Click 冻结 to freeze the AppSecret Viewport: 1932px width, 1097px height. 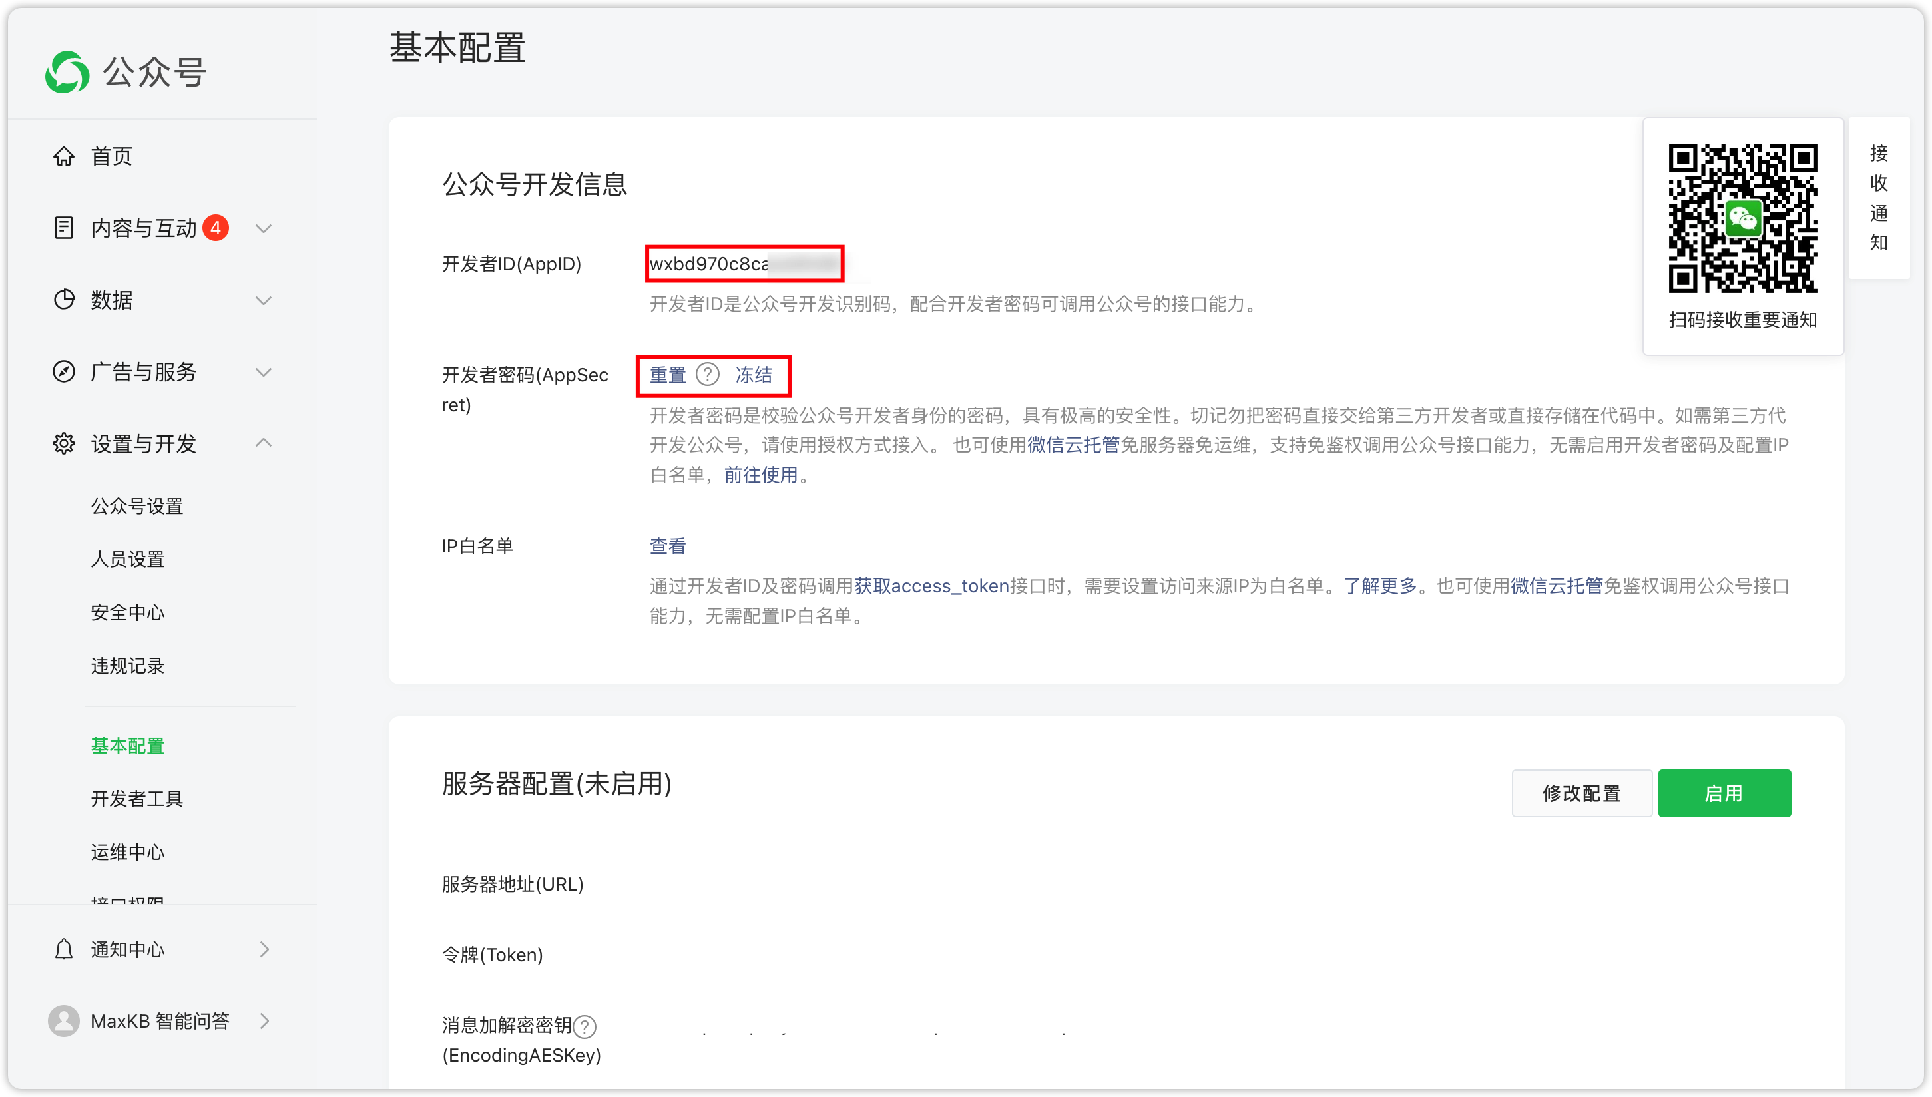coord(754,375)
